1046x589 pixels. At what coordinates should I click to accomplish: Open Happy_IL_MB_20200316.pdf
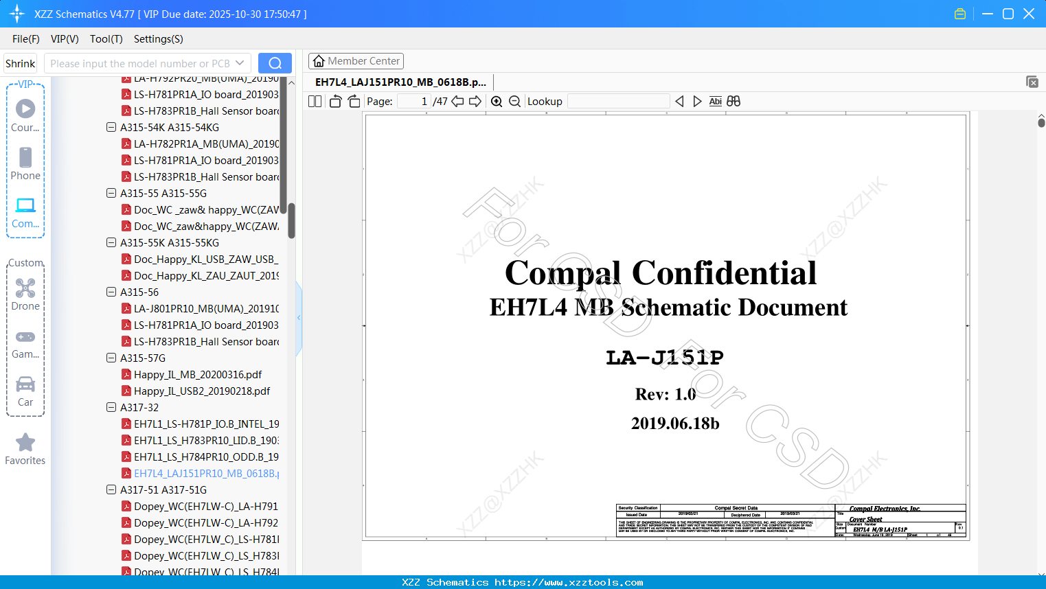tap(192, 375)
